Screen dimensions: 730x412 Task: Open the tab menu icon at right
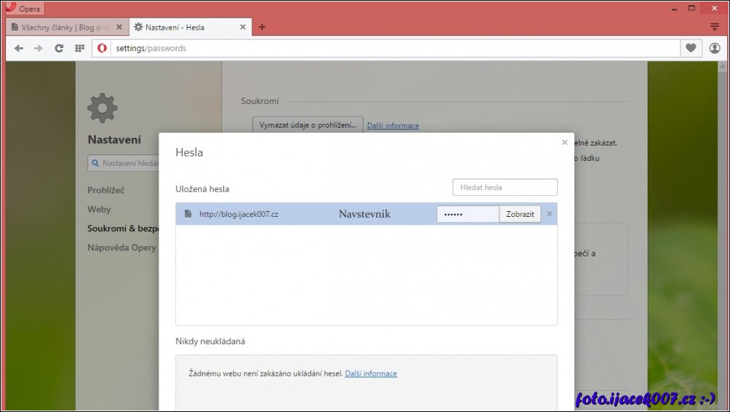pyautogui.click(x=715, y=27)
